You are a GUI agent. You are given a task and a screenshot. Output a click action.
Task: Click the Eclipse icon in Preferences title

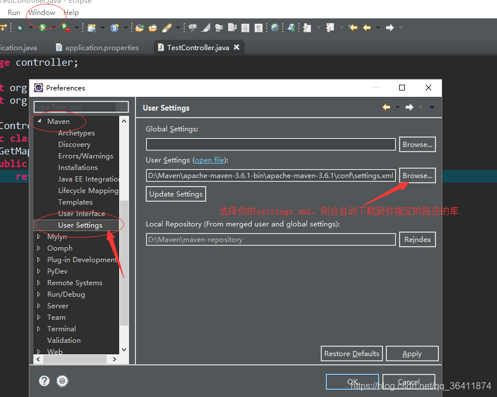39,88
